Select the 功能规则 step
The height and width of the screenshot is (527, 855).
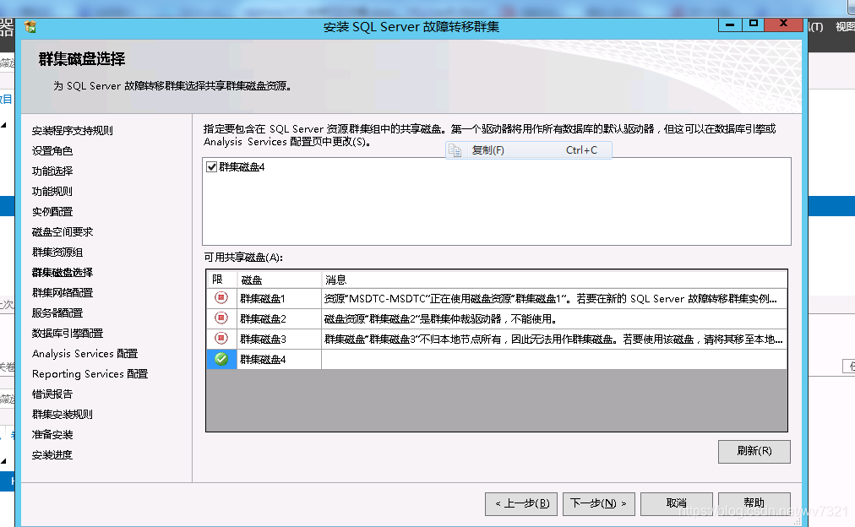point(52,191)
